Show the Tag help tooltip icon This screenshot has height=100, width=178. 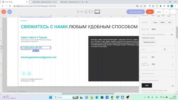click(146, 57)
